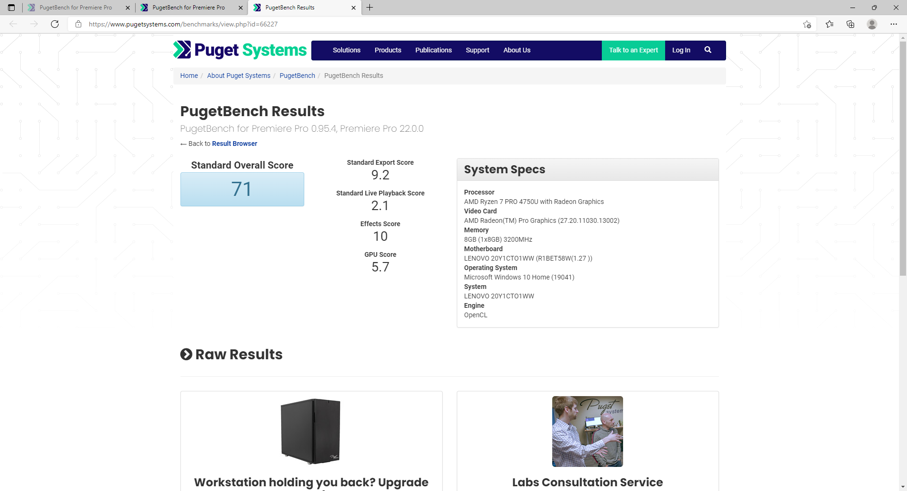Click the 8GB (1x8GB) 3200MHz memory text
The image size is (907, 491).
[x=498, y=239]
